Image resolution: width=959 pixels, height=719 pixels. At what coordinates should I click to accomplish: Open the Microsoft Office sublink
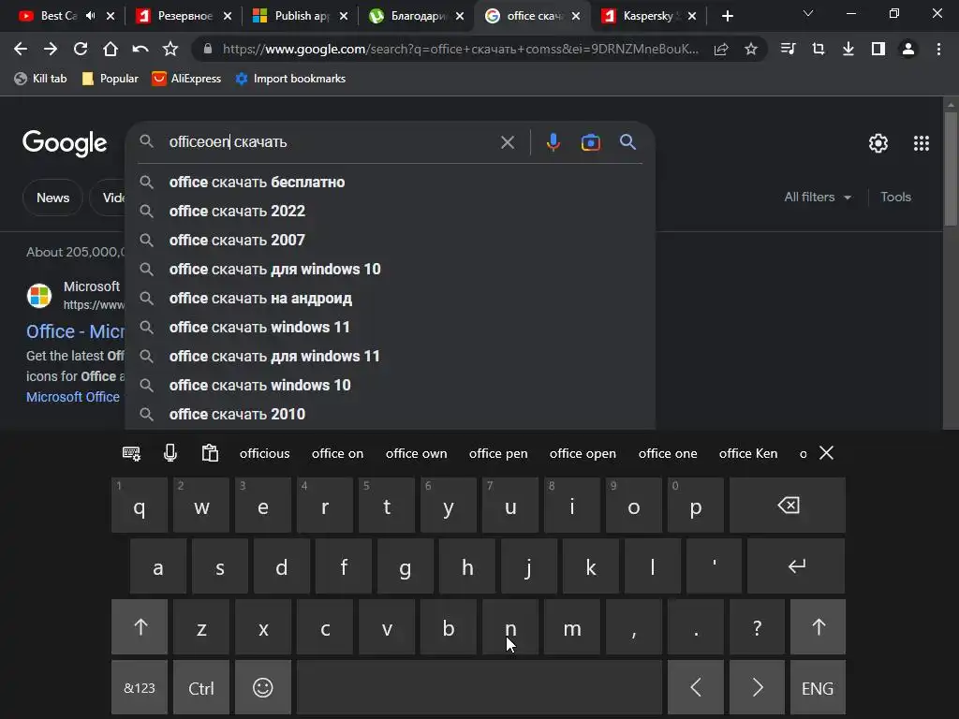(73, 397)
